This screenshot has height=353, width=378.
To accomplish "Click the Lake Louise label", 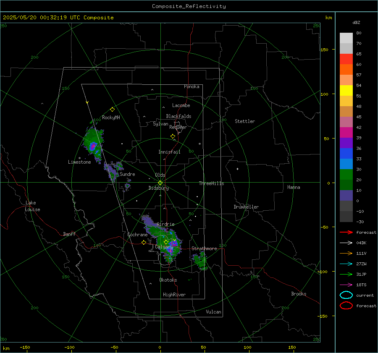I will tap(32, 206).
